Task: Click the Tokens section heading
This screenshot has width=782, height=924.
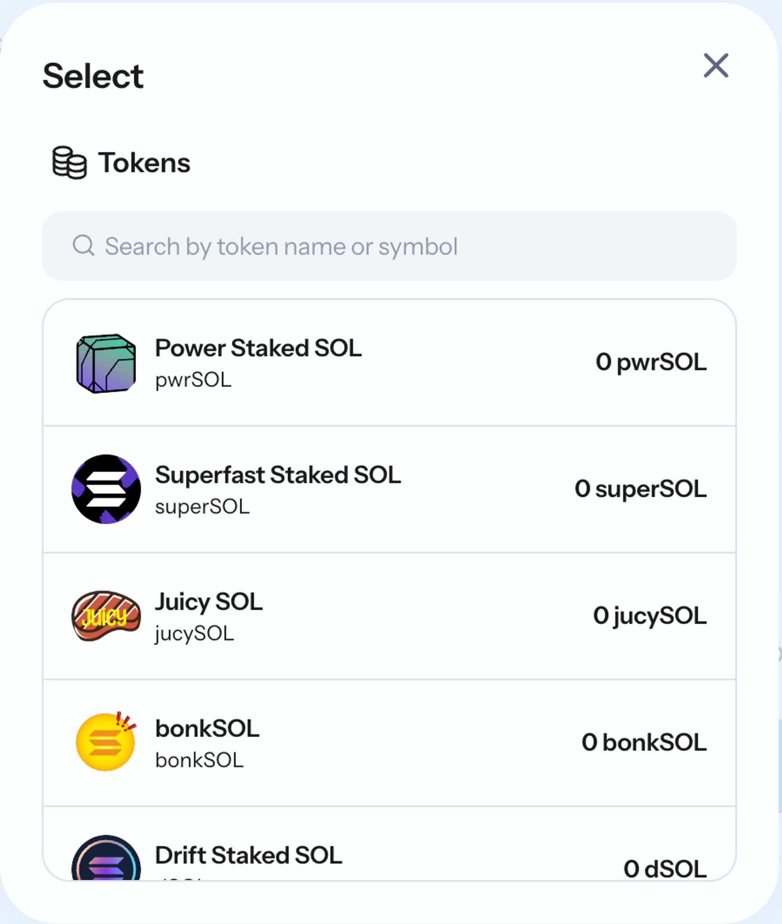Action: pos(144,163)
